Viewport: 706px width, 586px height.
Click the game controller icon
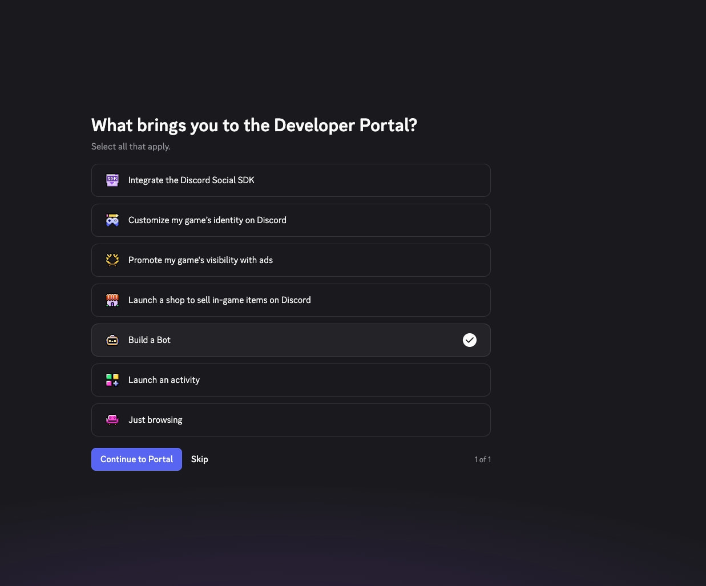point(112,220)
